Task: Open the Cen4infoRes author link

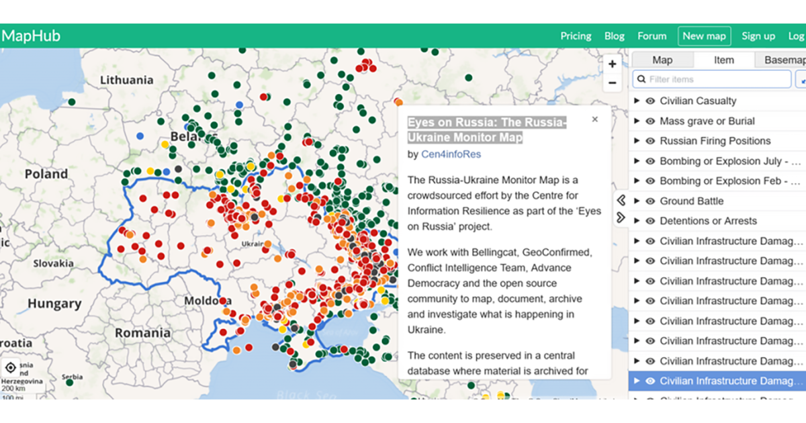Action: [x=451, y=154]
